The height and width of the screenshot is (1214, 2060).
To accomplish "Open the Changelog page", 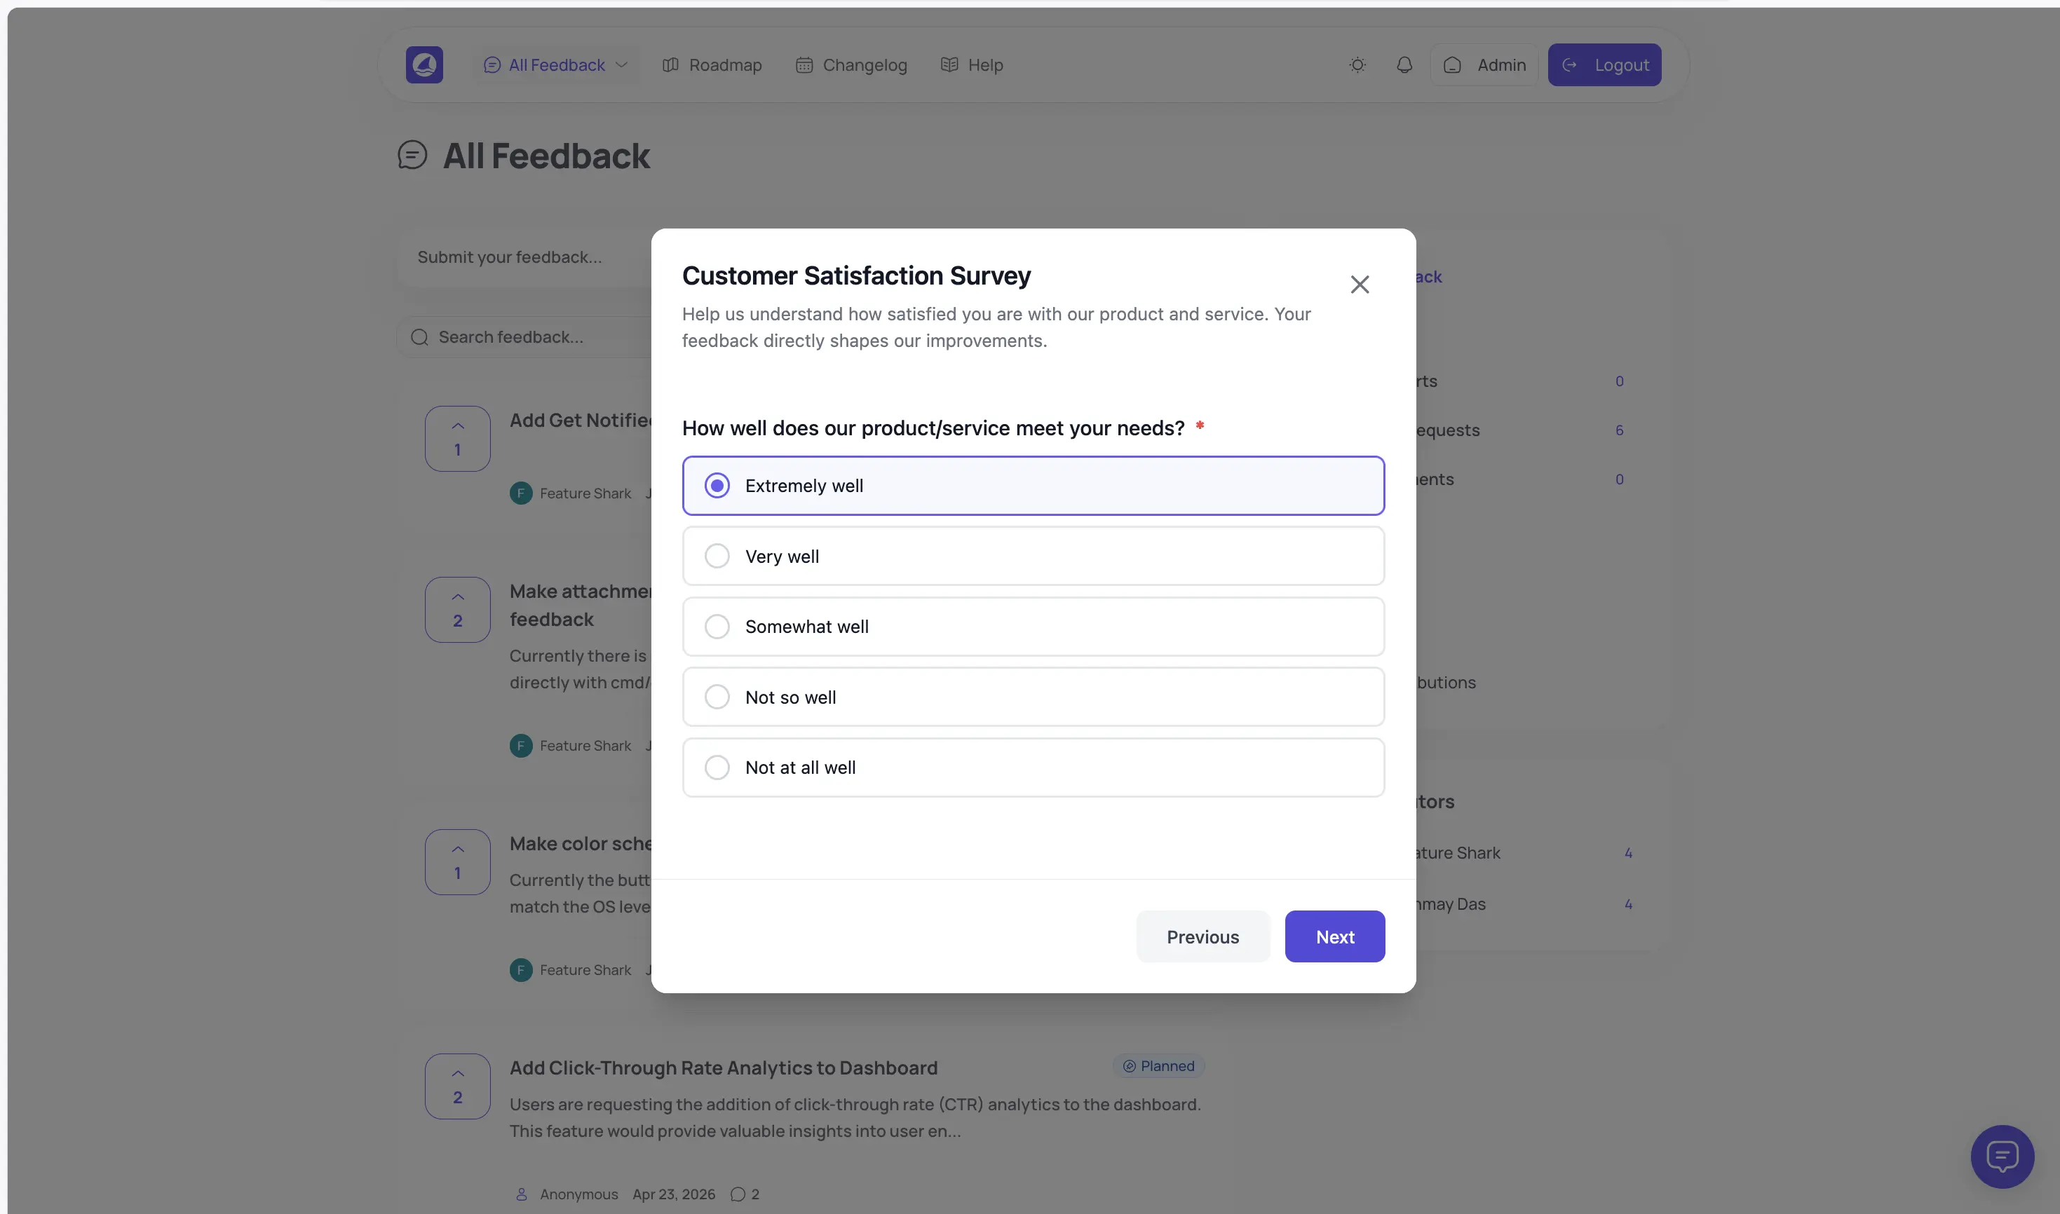I will coord(851,64).
